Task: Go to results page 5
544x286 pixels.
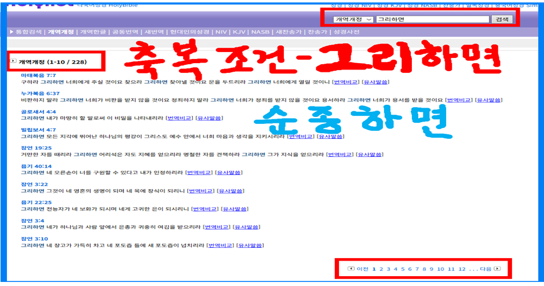Action: click(403, 269)
